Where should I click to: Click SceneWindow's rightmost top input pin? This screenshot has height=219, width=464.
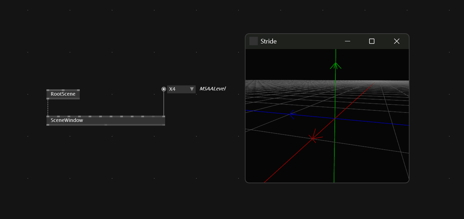click(164, 116)
